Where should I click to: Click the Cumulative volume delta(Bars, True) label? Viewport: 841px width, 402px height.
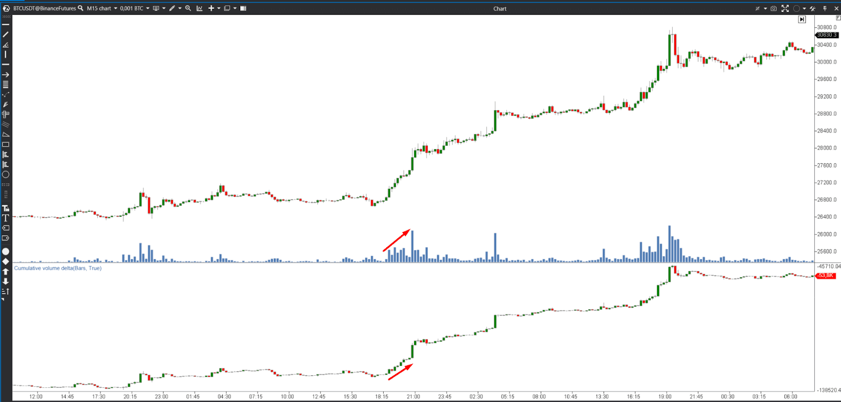pyautogui.click(x=58, y=268)
